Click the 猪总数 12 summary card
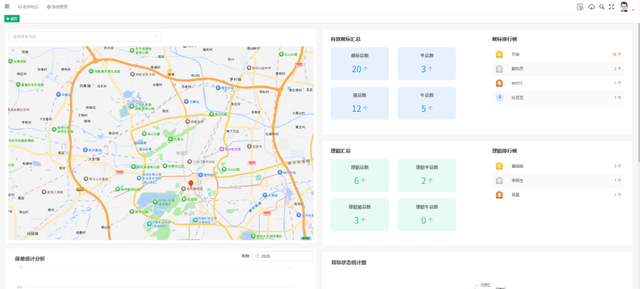The width and height of the screenshot is (640, 289). [360, 103]
